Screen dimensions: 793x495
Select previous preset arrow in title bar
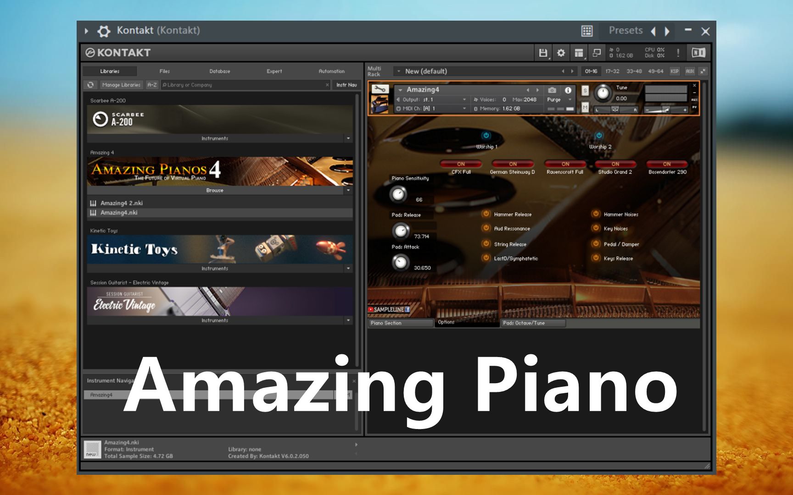[x=653, y=31]
